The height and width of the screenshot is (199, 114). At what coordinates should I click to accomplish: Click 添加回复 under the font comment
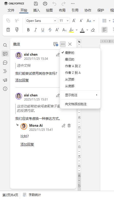click(x=22, y=80)
